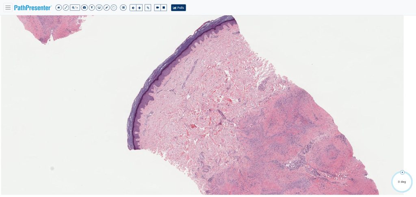Take a snapshot with camera icon
The image size is (416, 197).
tap(84, 8)
